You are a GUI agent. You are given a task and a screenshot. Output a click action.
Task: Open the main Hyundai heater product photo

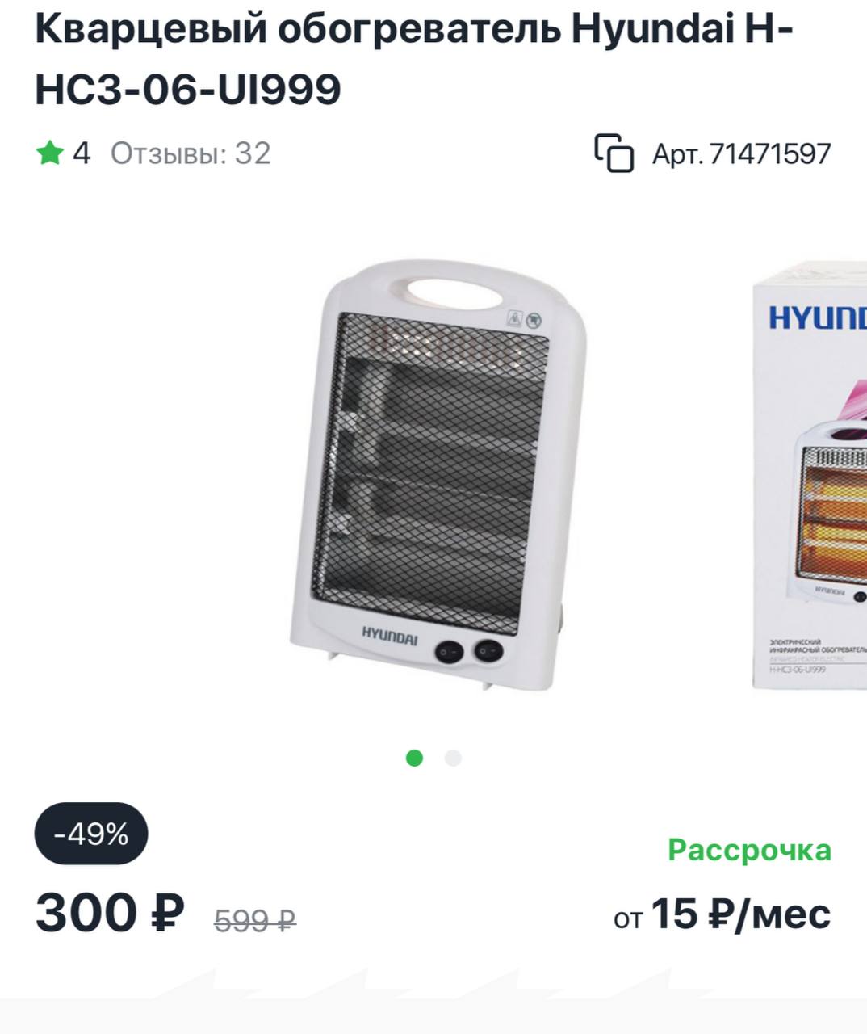[x=438, y=475]
